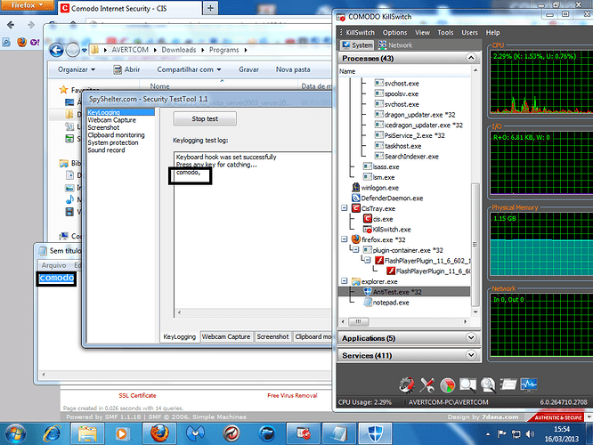This screenshot has height=445, width=593.
Task: Click the process list vertical scrollbar
Action: 475,245
